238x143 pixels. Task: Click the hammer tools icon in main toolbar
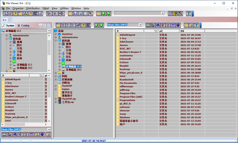tap(180, 14)
